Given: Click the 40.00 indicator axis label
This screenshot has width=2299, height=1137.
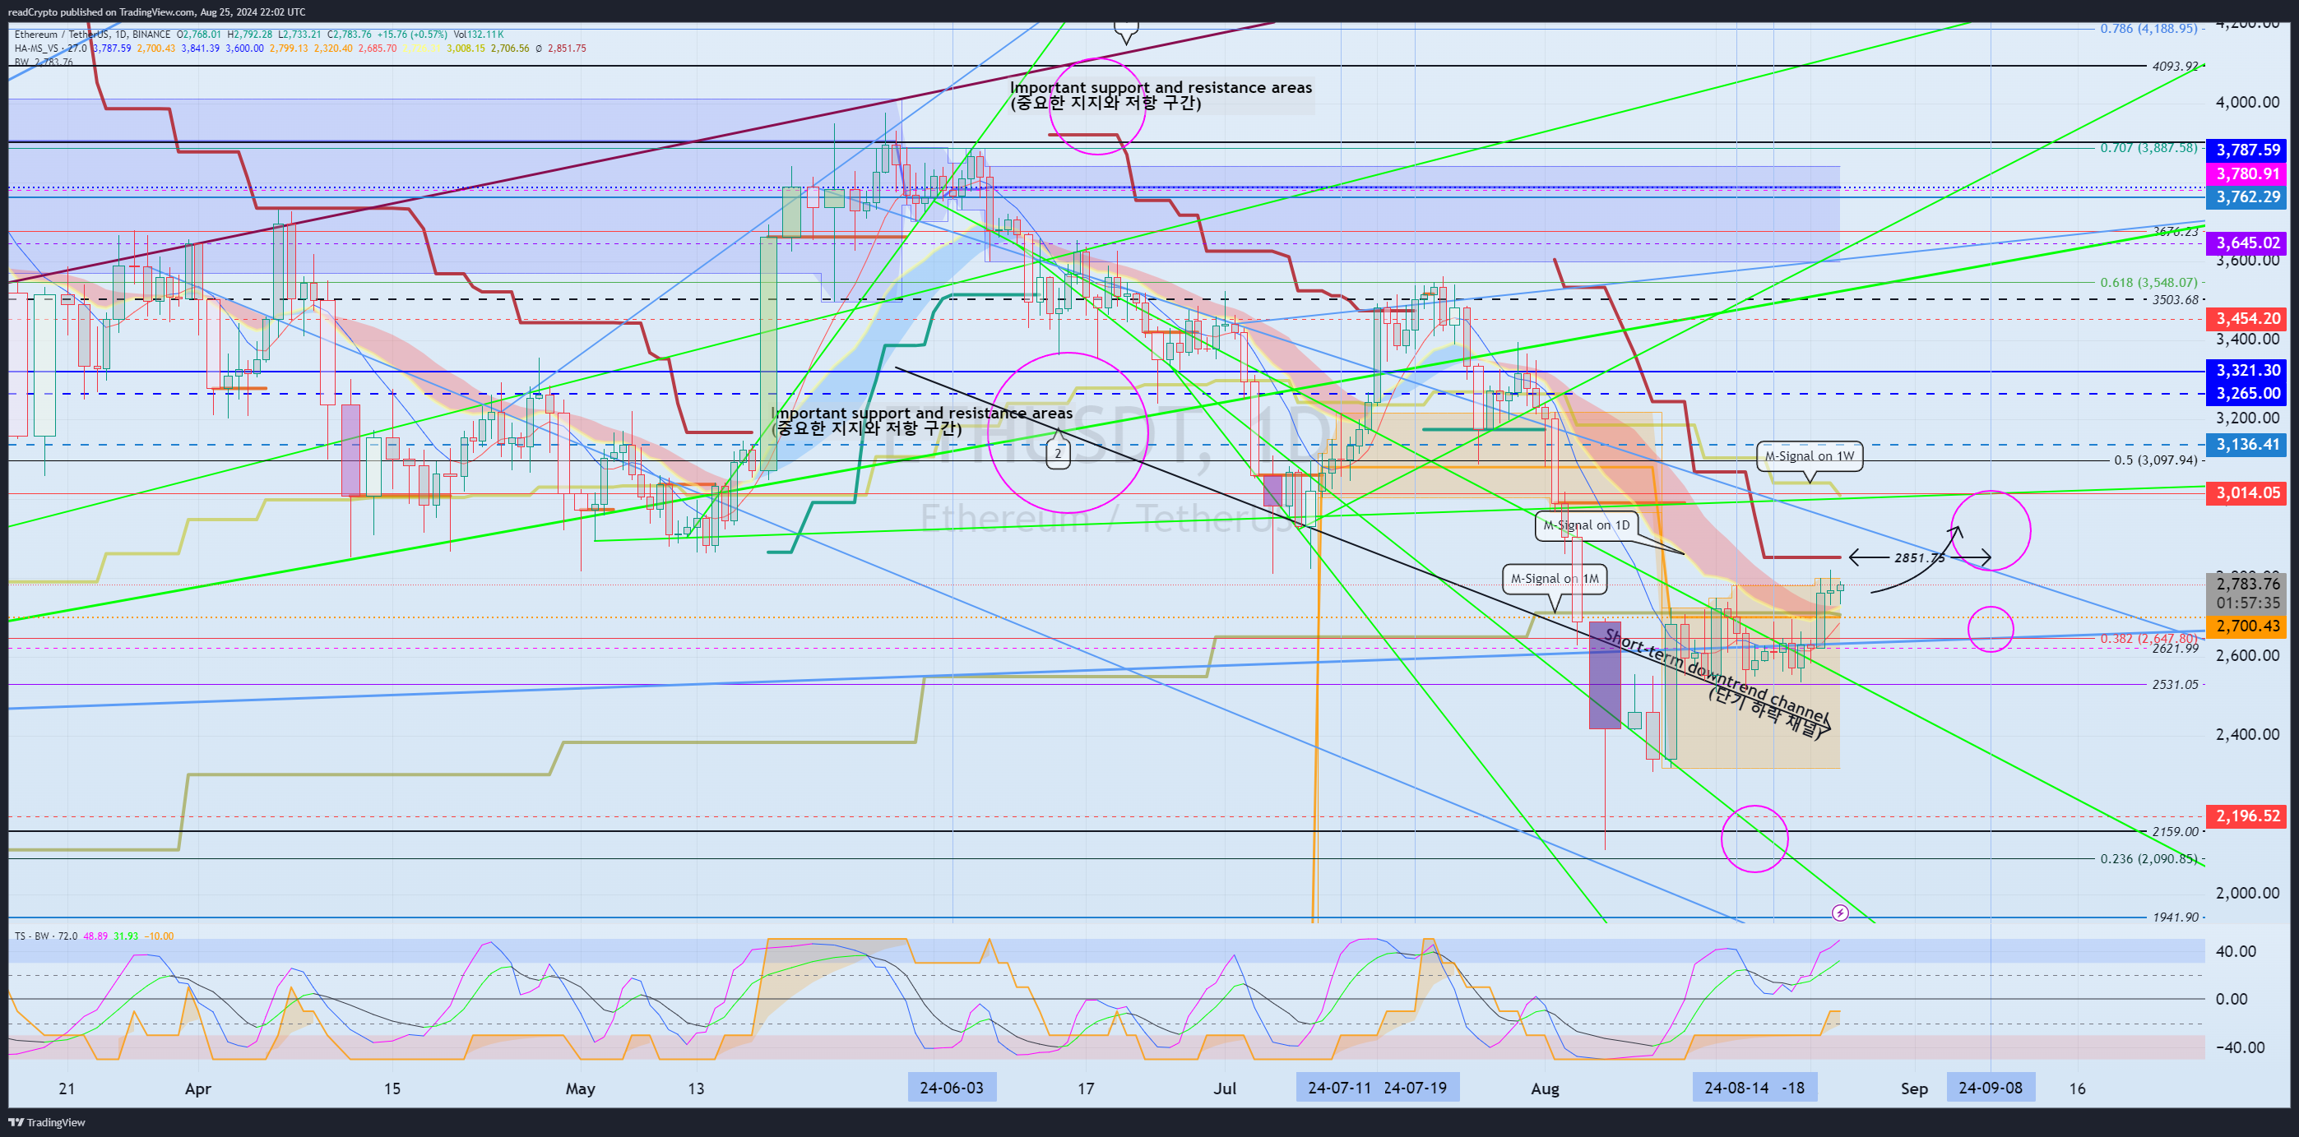Looking at the screenshot, I should tap(2236, 951).
